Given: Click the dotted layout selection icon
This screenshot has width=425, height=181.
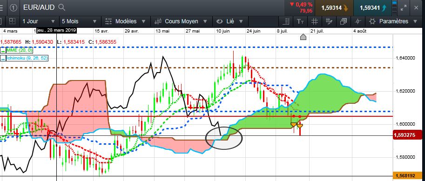Looking at the screenshot, I should (x=12, y=21).
